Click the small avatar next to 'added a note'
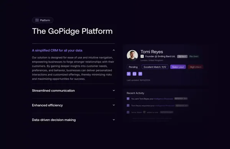Image resolution: width=230 pixels, height=149 pixels. click(x=144, y=112)
